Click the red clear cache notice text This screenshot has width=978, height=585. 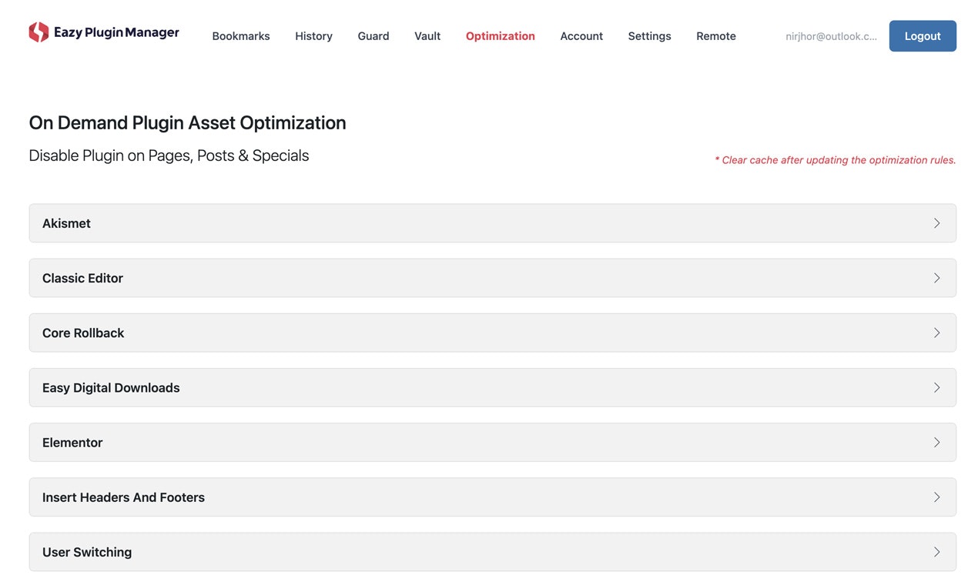[x=836, y=160]
